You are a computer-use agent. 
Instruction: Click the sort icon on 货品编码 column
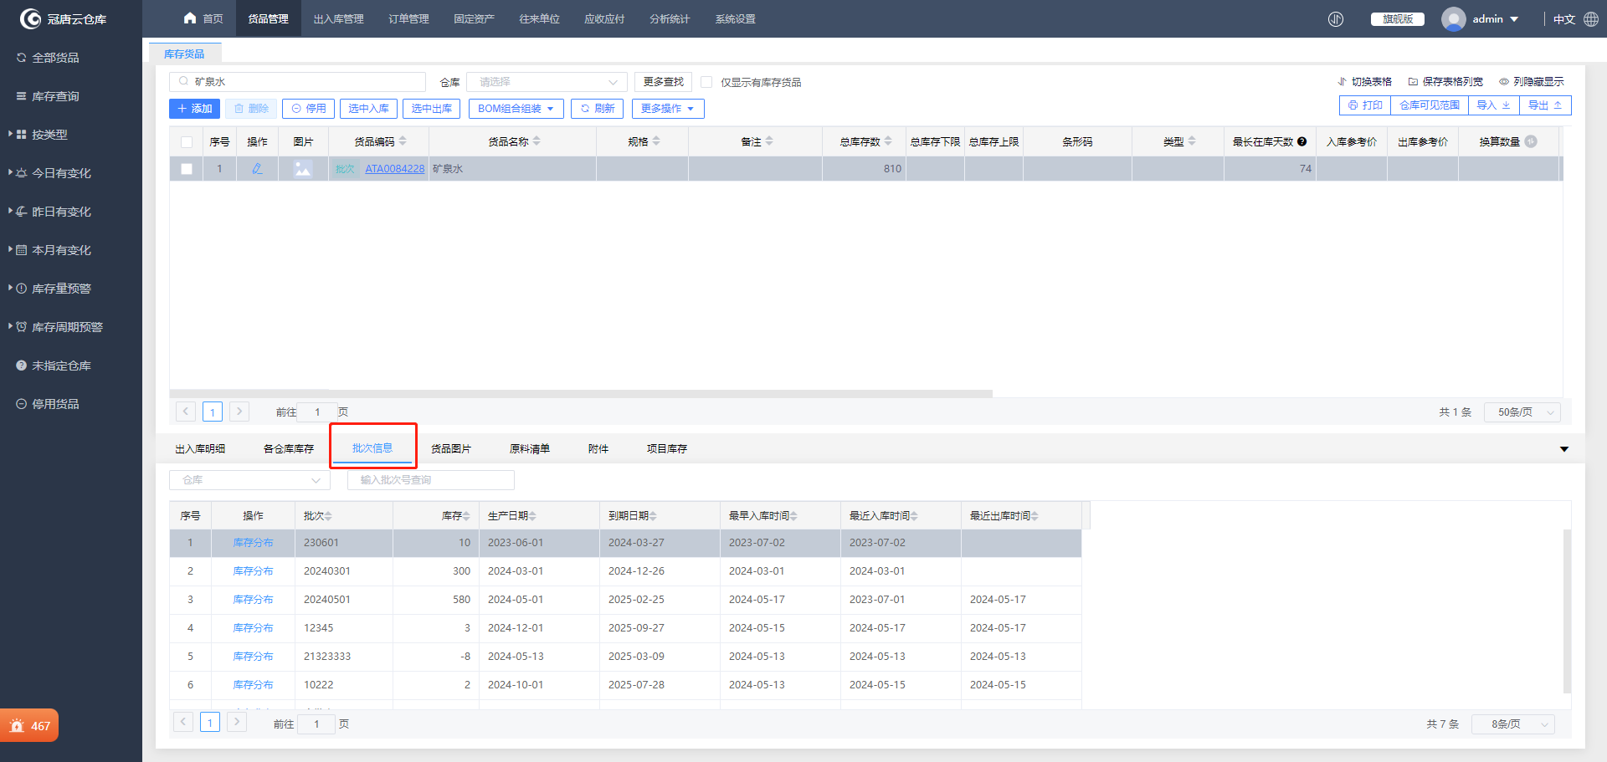[x=403, y=141]
